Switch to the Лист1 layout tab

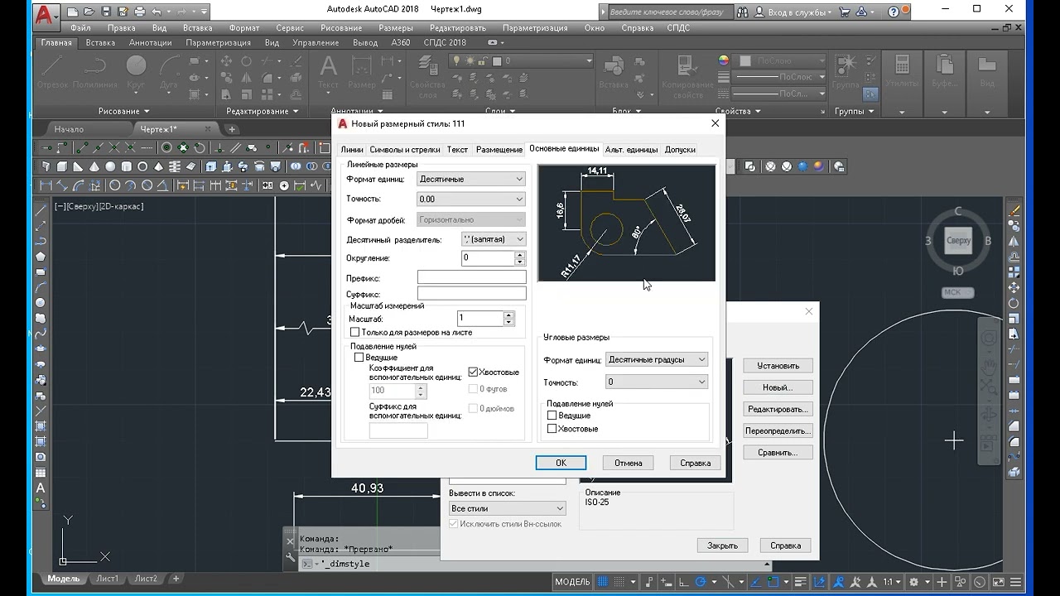(107, 579)
